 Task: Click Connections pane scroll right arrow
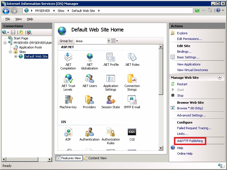[50, 160]
